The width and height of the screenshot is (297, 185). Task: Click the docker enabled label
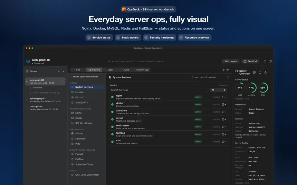coord(216,104)
